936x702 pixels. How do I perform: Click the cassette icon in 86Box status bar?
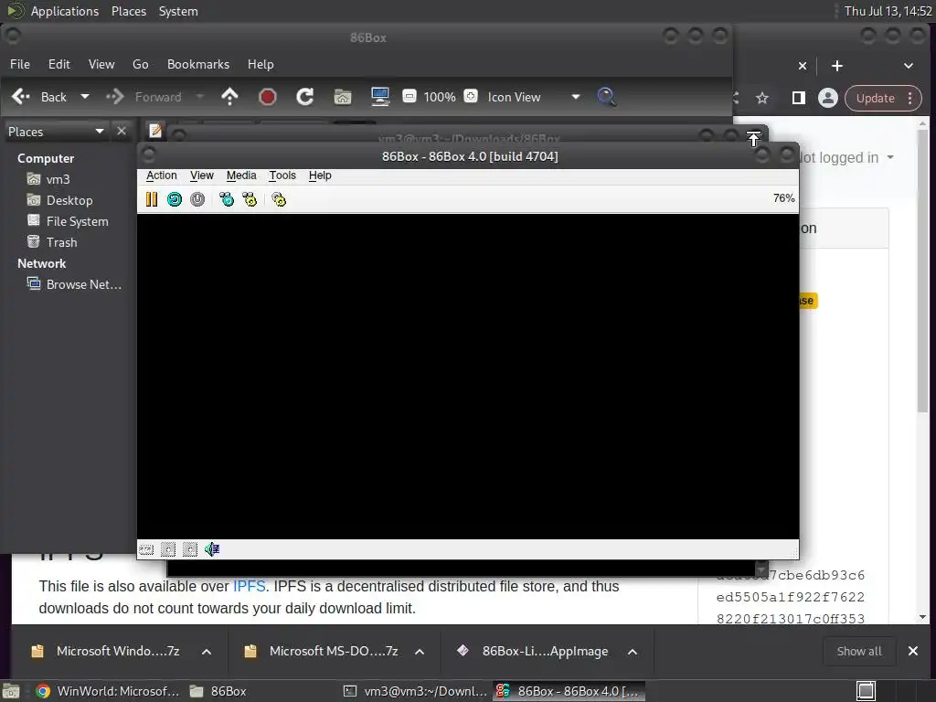tap(146, 549)
